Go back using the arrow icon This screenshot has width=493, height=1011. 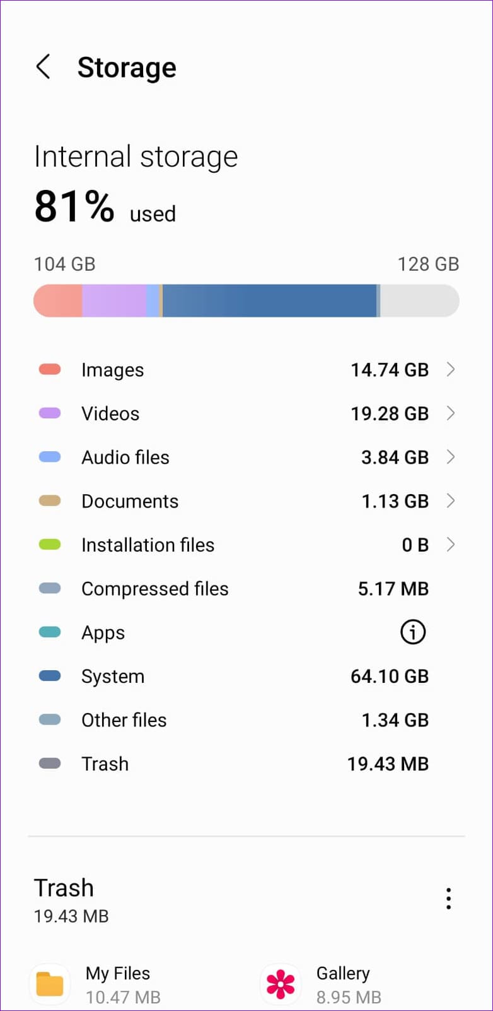pos(43,66)
